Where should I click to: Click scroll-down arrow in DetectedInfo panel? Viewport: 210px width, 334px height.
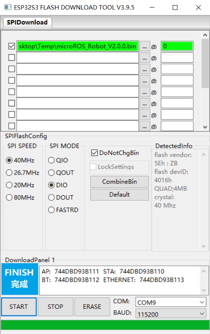tap(204, 246)
